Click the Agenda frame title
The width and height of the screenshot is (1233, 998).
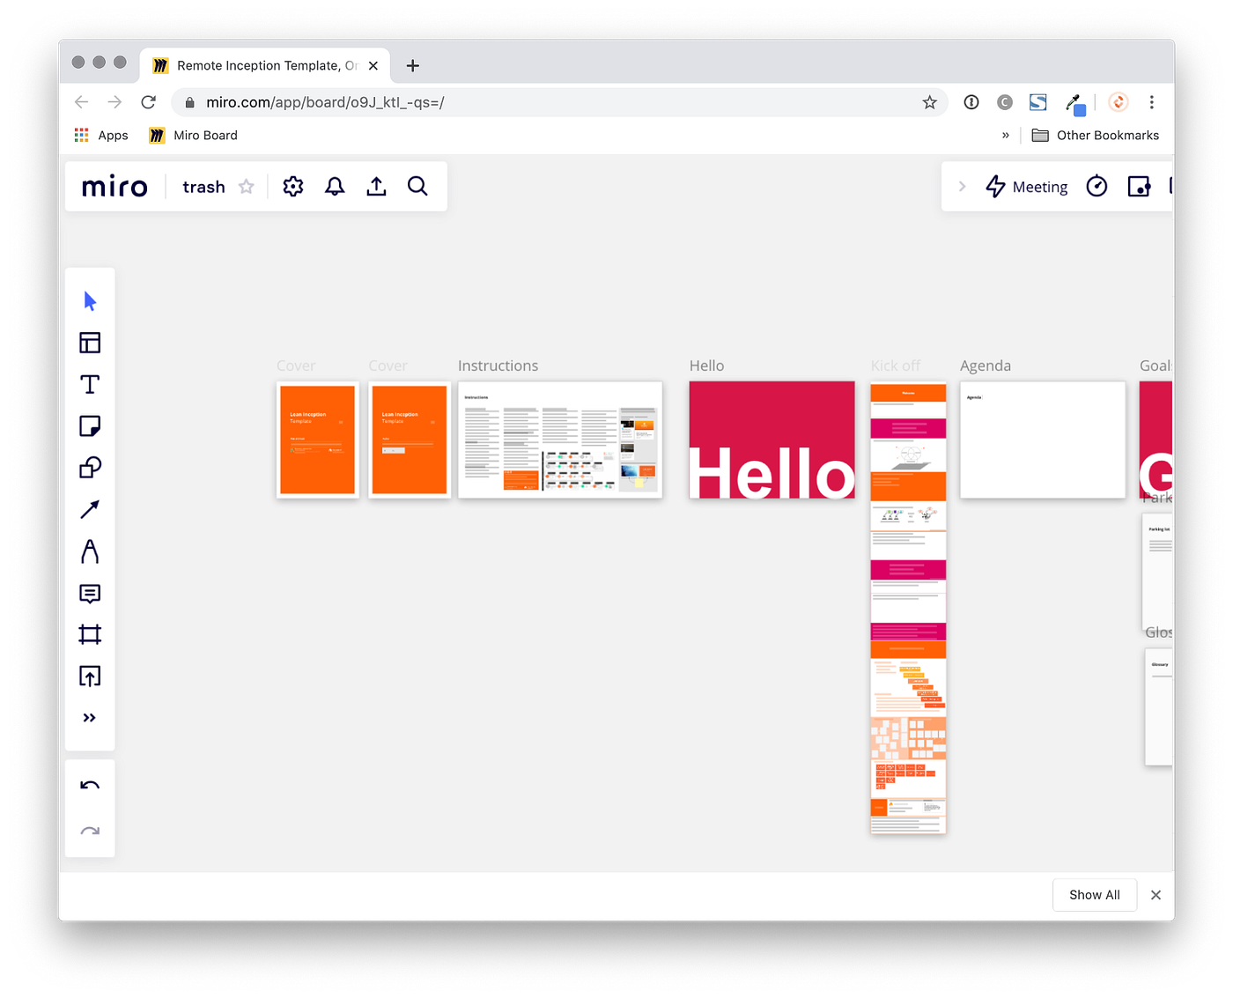(986, 366)
